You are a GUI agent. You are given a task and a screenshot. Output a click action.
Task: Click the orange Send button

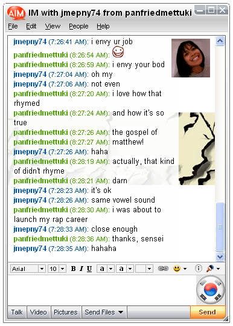coord(208,312)
